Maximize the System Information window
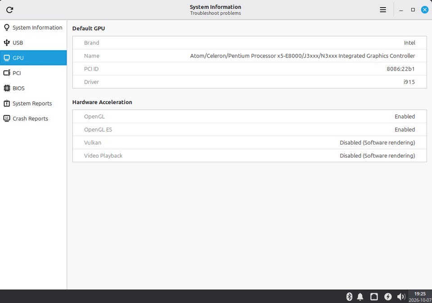Image resolution: width=432 pixels, height=303 pixels. 413,10
